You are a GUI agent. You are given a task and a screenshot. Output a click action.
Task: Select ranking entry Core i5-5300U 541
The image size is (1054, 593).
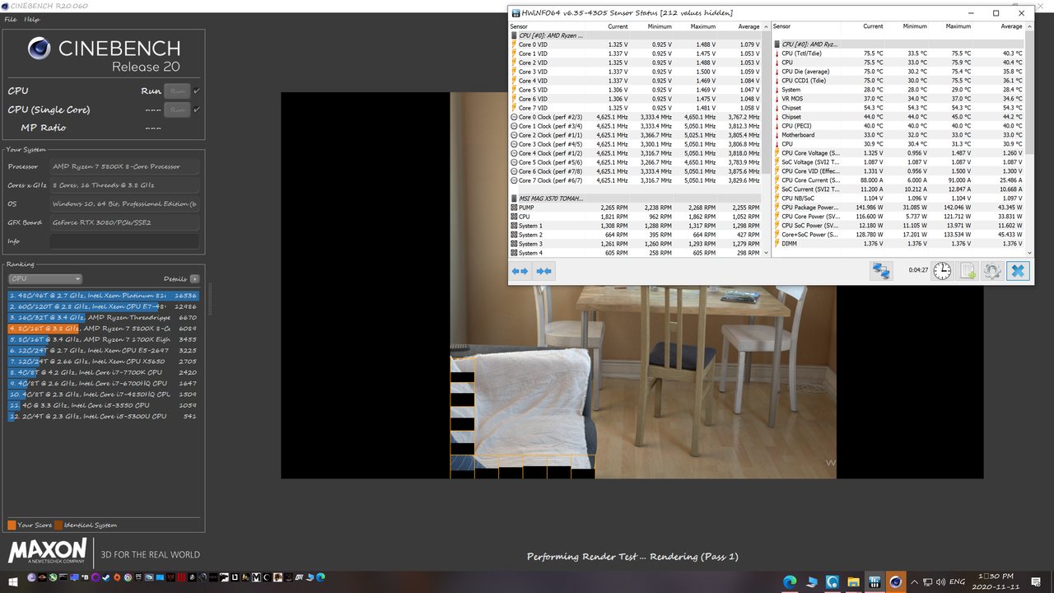[103, 417]
